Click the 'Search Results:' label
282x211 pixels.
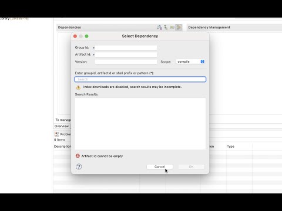(x=86, y=94)
